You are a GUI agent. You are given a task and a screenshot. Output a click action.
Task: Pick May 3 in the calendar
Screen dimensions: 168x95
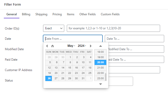tap(82, 57)
